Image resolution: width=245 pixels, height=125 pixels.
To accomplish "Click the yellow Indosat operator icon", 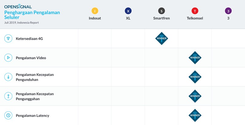I will 95,11.
